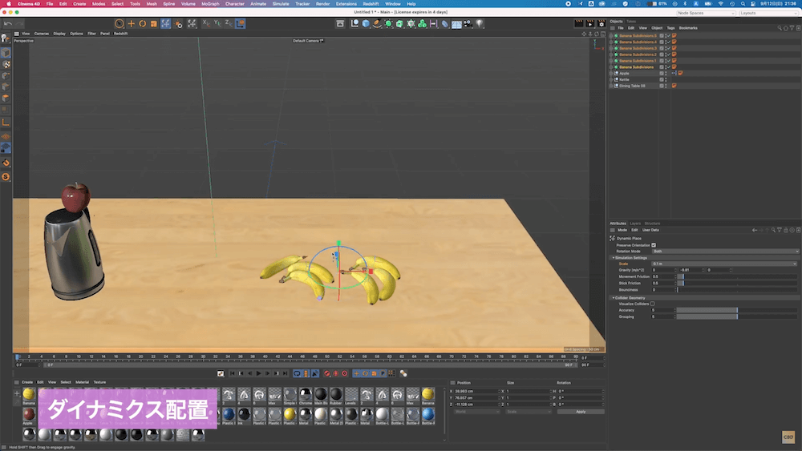
Task: Click the Apply button in coordinates panel
Action: tap(580, 412)
